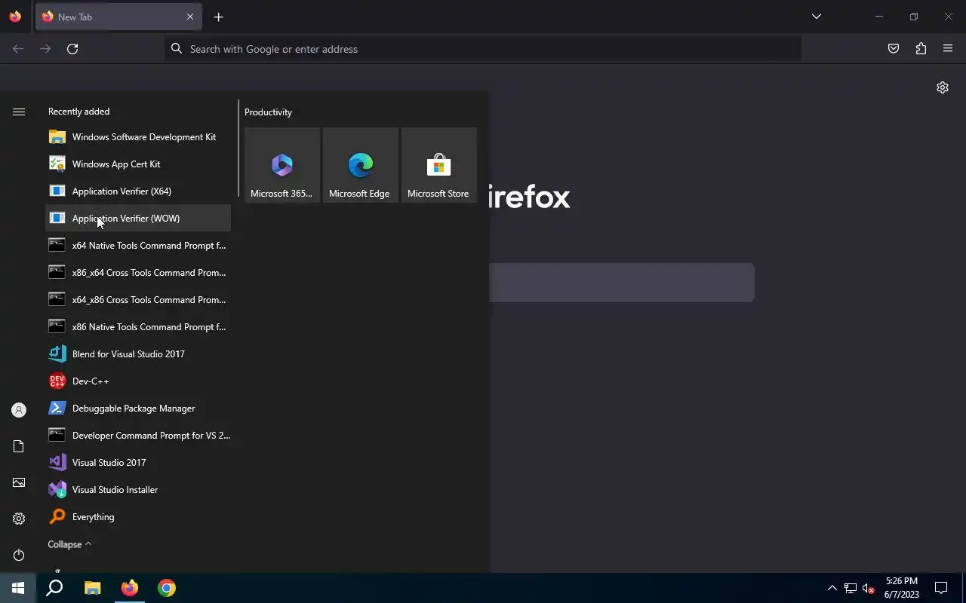Click the Productivity group heading
This screenshot has width=966, height=603.
(268, 112)
